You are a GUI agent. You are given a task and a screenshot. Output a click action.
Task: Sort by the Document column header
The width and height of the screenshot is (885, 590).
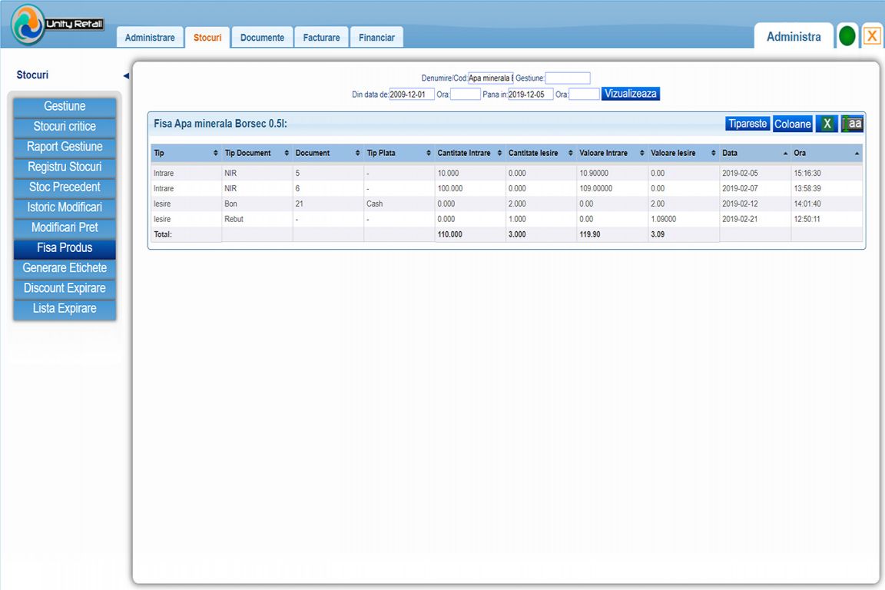click(x=328, y=153)
